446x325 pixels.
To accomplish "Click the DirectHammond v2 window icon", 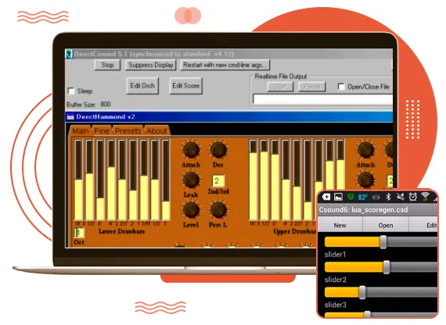I will point(70,117).
